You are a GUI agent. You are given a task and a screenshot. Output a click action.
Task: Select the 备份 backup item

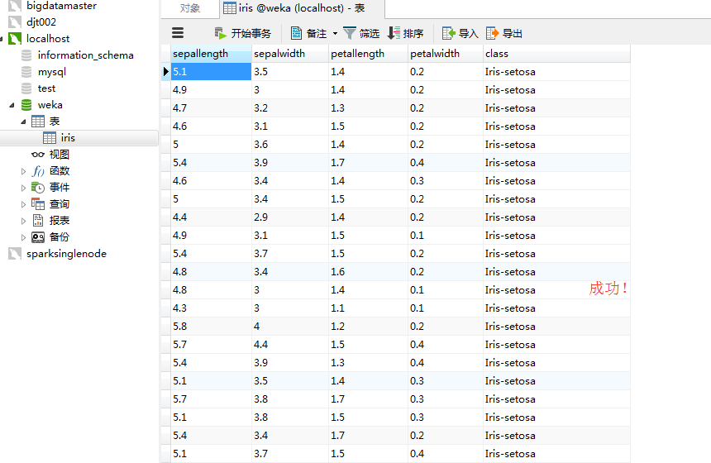(x=60, y=237)
